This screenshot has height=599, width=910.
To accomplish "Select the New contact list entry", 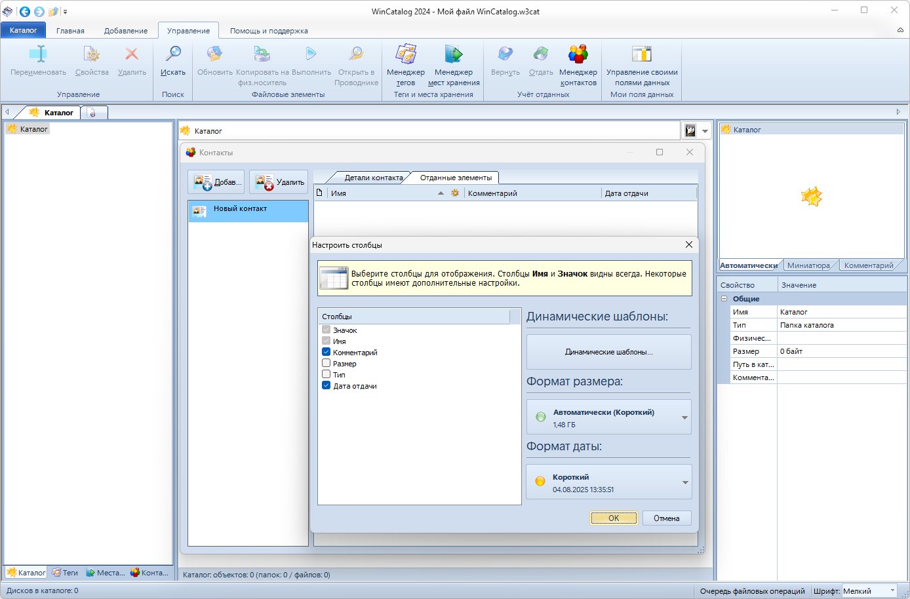I will (248, 211).
